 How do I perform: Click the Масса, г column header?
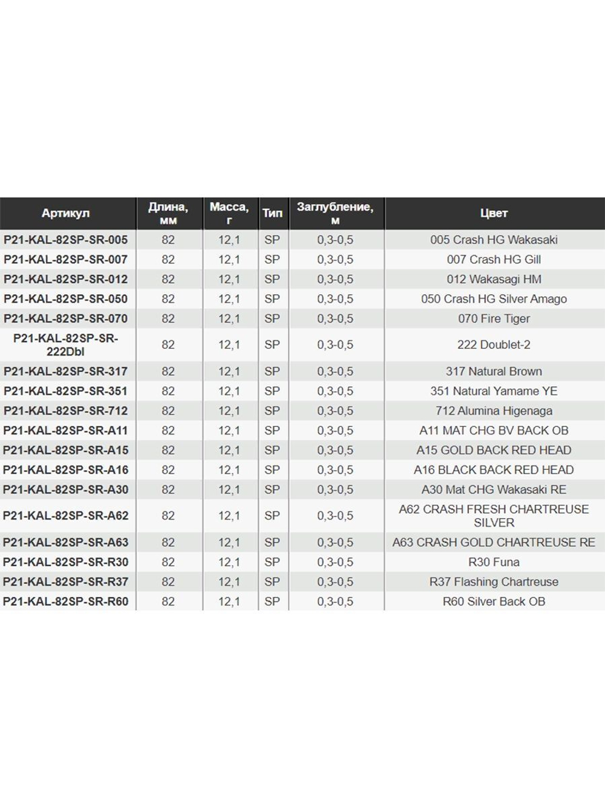[x=229, y=213]
